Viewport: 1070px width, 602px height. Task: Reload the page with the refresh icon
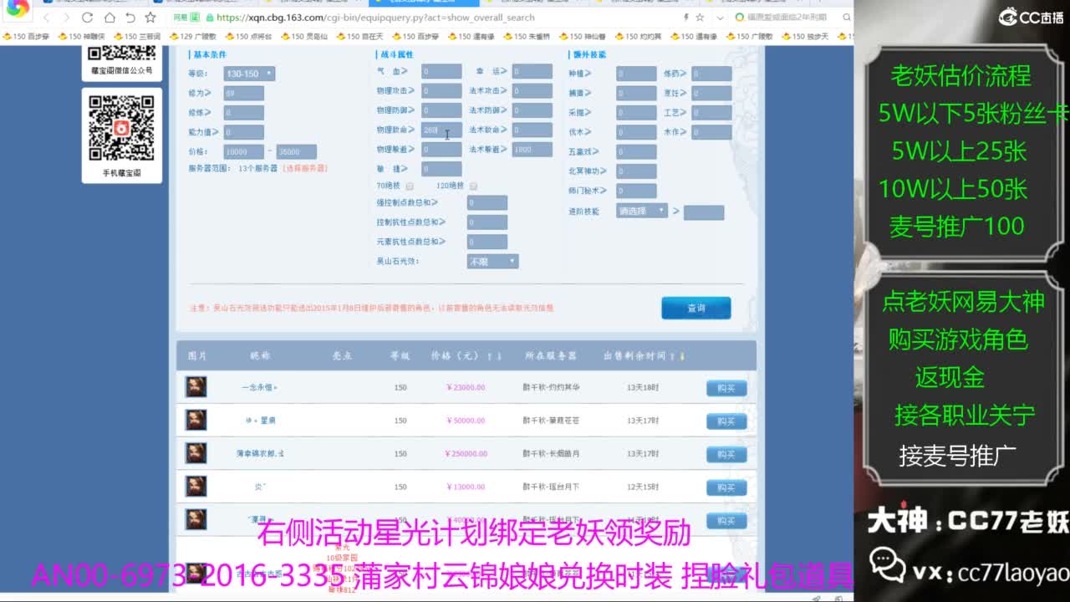click(x=88, y=18)
